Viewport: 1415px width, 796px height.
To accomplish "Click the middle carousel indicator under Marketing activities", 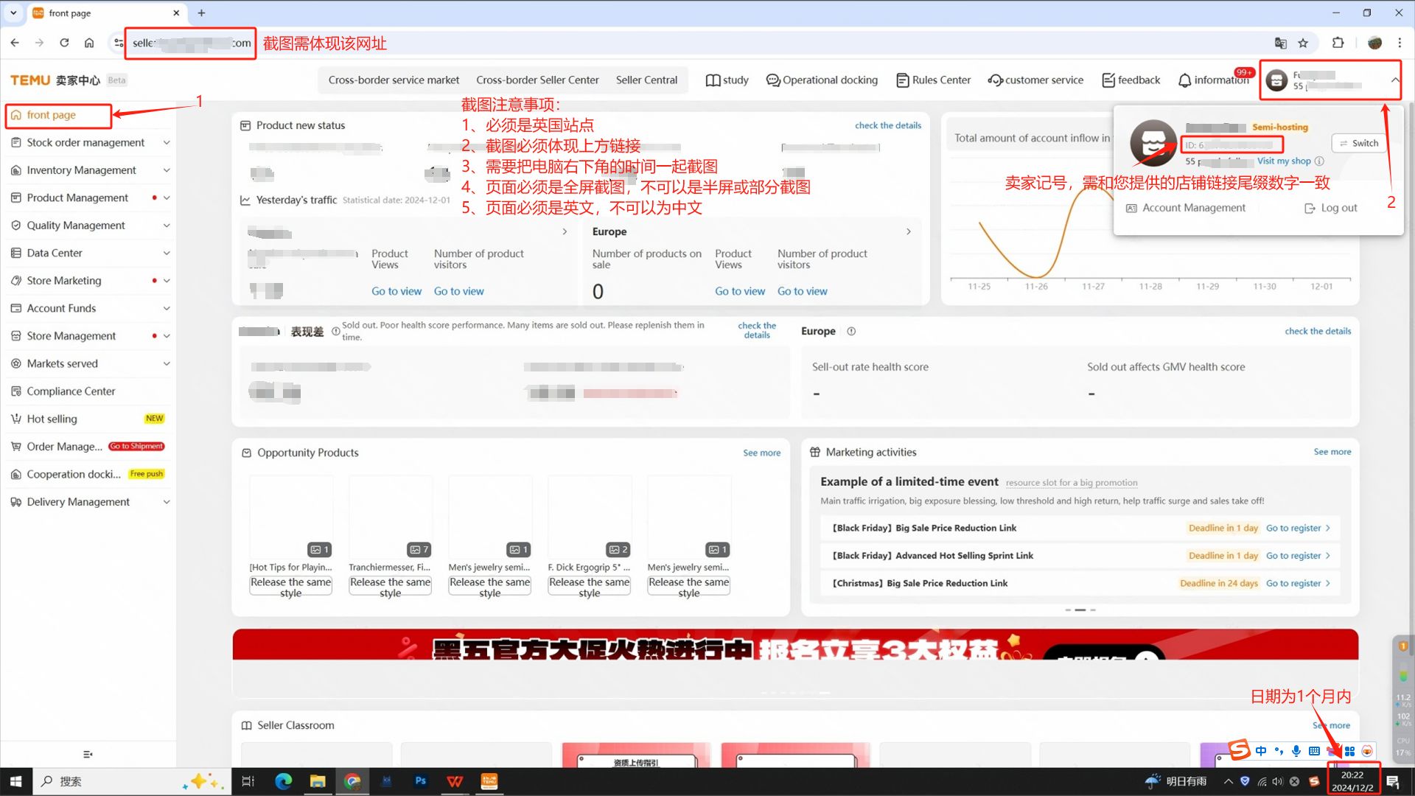I will pyautogui.click(x=1080, y=610).
